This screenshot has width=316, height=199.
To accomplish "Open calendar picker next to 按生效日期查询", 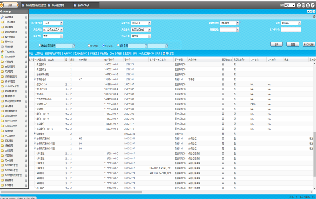I will click(74, 46).
